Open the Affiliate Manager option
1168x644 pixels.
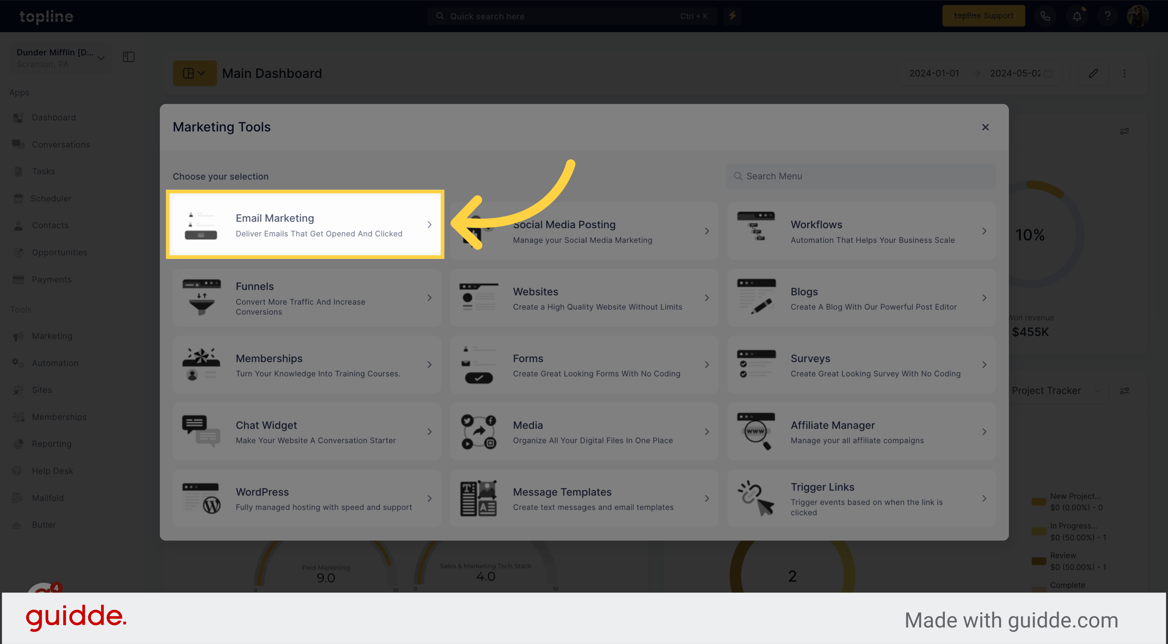862,431
